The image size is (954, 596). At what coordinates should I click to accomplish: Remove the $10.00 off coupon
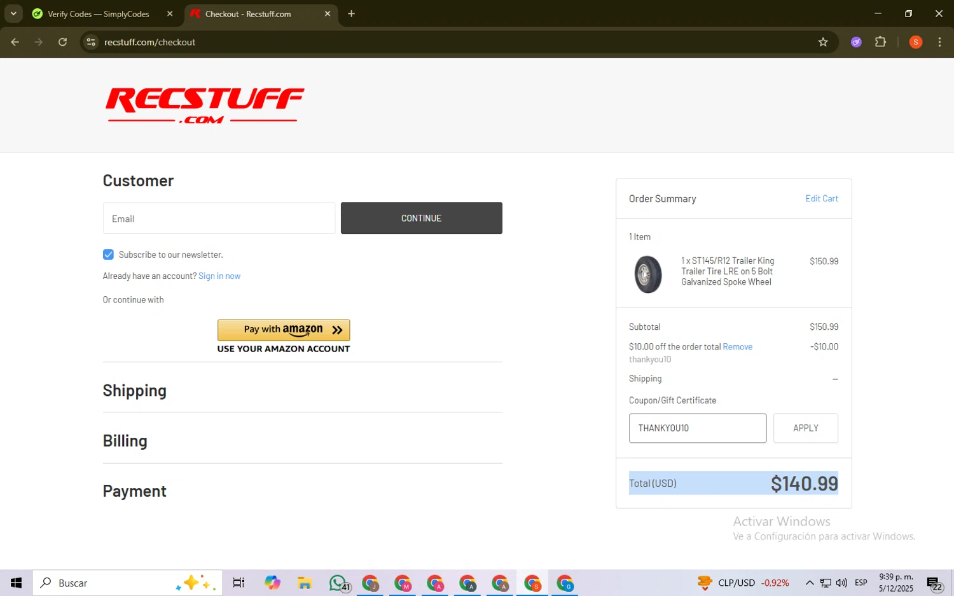click(737, 346)
